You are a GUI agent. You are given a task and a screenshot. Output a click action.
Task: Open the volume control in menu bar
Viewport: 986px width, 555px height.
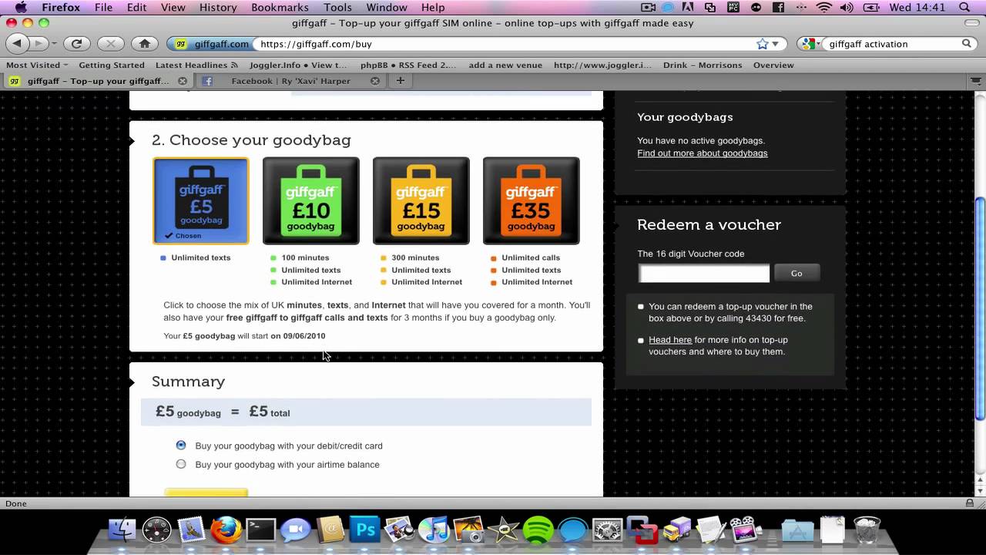tap(847, 8)
